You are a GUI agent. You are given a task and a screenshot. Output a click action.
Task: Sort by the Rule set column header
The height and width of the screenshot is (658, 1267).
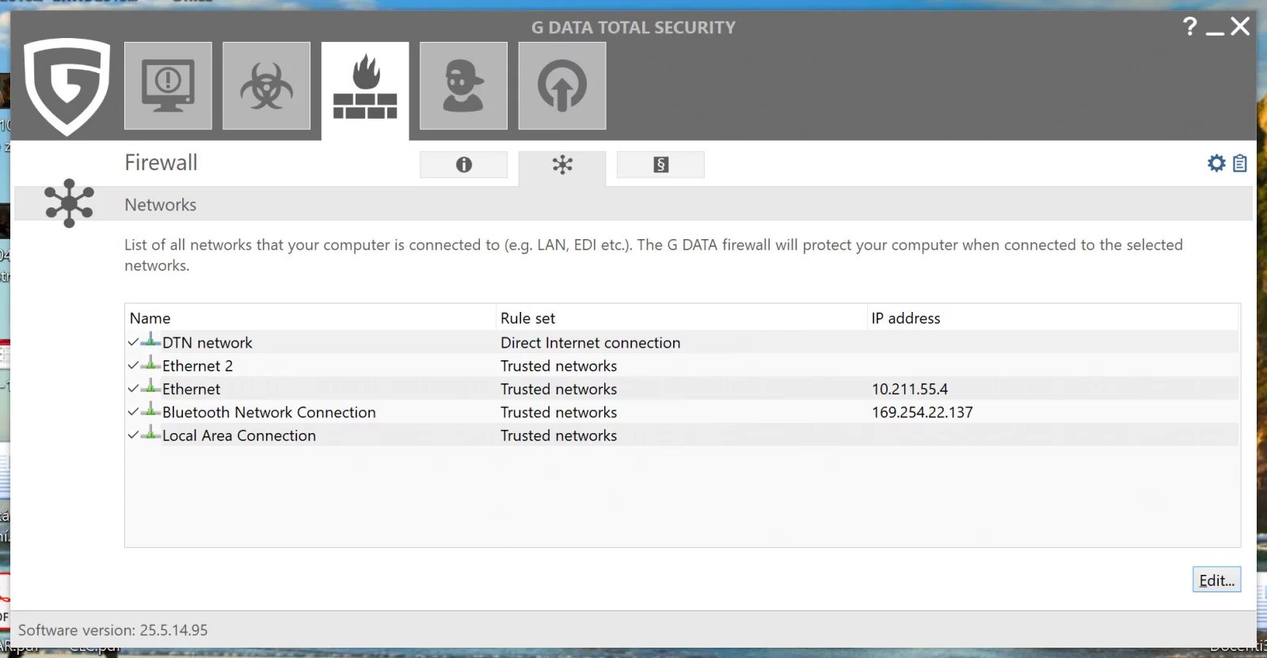(681, 318)
